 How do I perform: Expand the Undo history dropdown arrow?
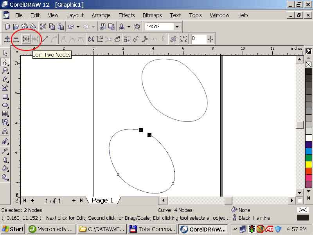78,27
